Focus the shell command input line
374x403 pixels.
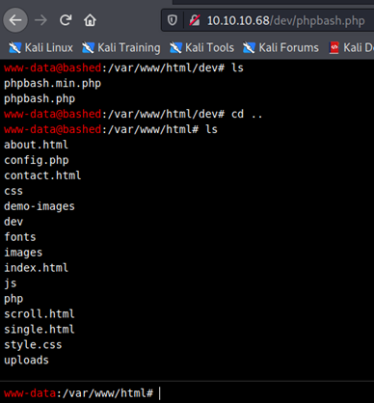187,392
